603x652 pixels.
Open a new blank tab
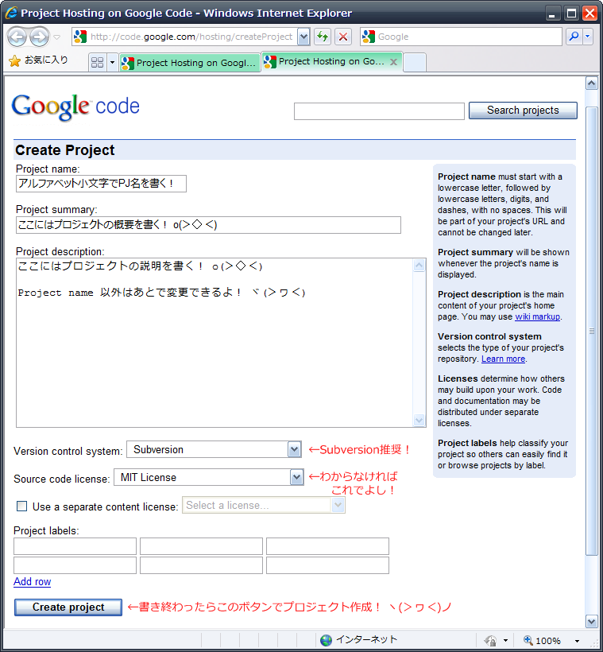415,63
